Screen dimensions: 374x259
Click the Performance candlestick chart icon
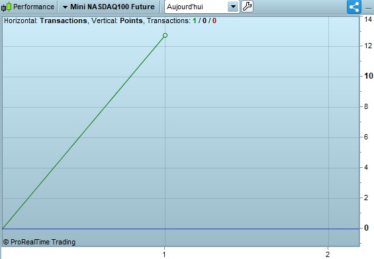tap(6, 7)
